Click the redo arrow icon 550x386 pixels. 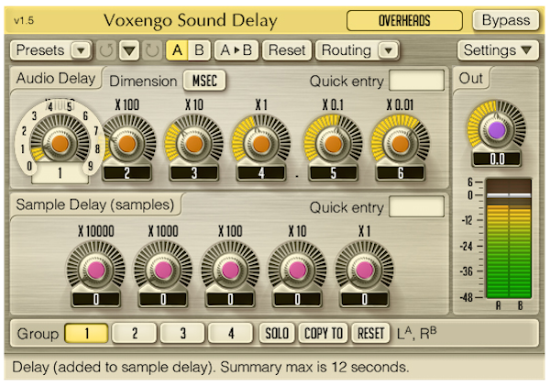(152, 50)
